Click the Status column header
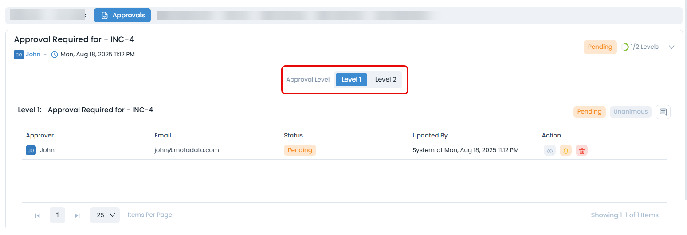 (293, 135)
